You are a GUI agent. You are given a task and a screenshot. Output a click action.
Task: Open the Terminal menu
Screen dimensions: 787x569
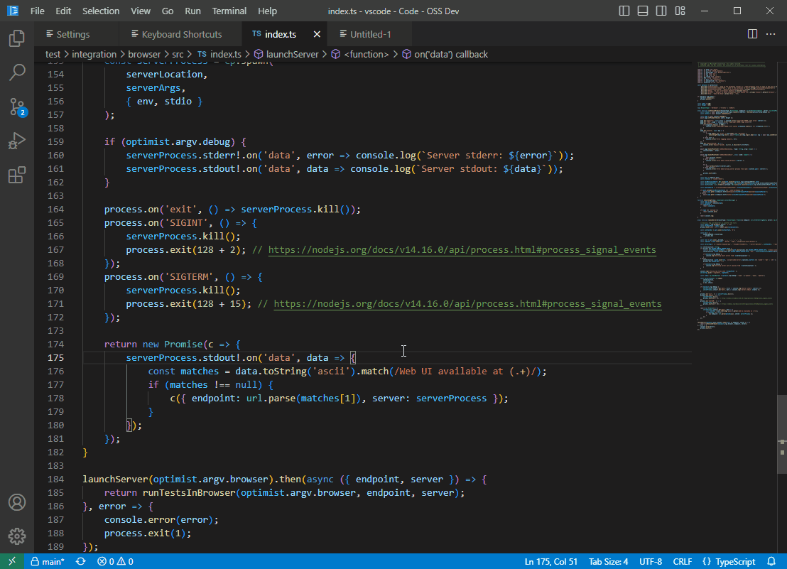click(x=229, y=11)
